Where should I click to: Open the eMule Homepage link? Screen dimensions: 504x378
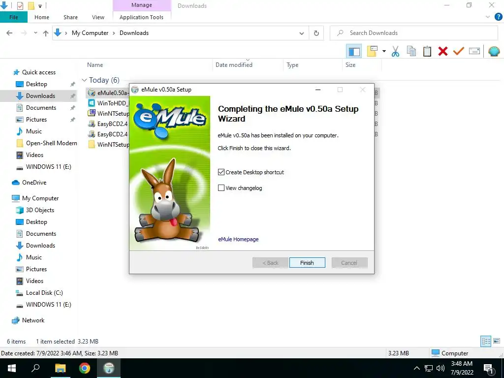[x=238, y=239]
